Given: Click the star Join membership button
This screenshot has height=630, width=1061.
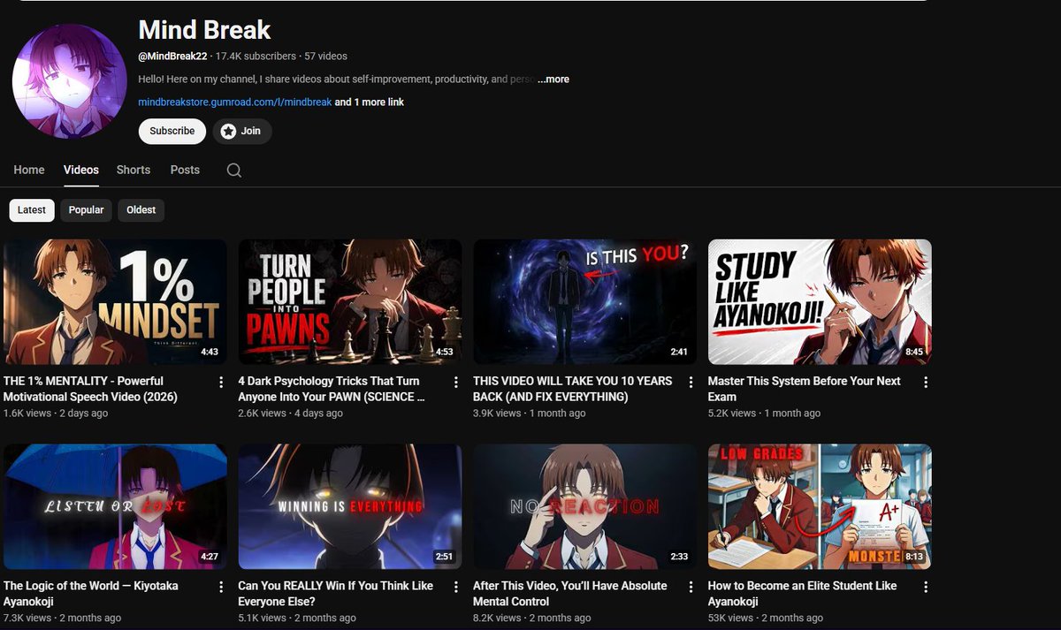Looking at the screenshot, I should pyautogui.click(x=241, y=131).
